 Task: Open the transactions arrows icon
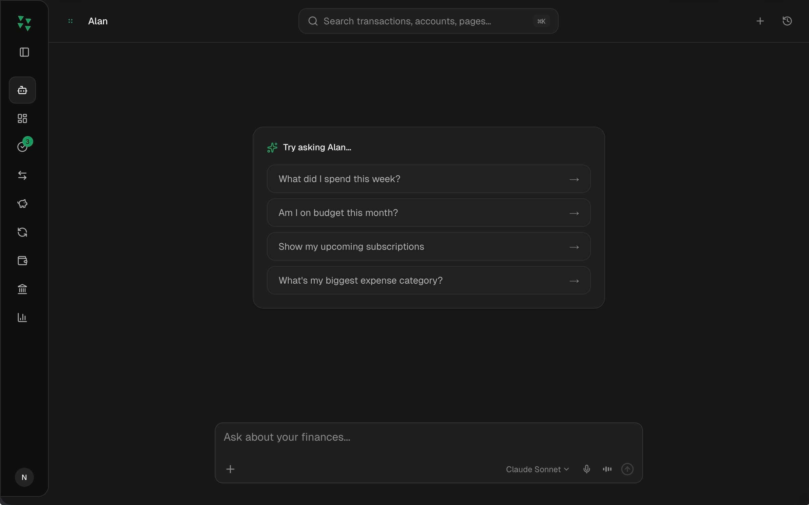coord(22,175)
